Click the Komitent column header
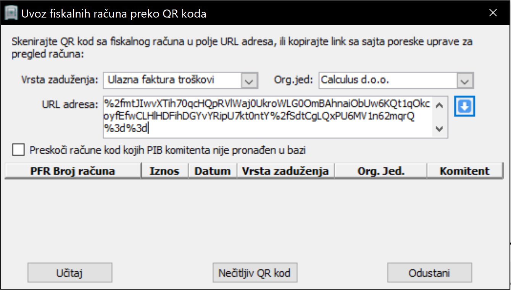Viewport: 511px width, 290px height. pos(464,171)
